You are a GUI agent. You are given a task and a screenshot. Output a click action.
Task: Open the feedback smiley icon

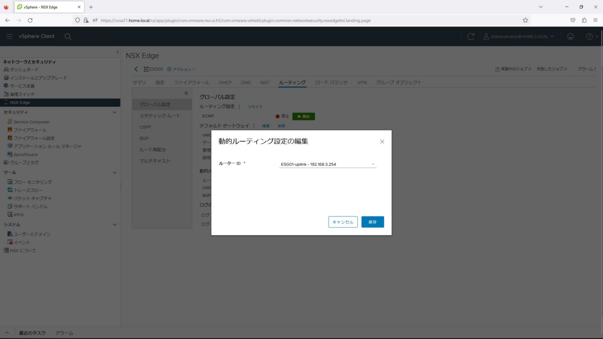click(x=570, y=37)
